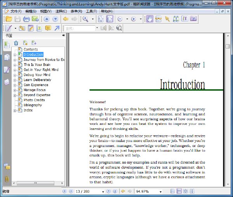This screenshot has height=197, width=233.
Task: Open the Pages thumbnail panel
Action: 7,57
